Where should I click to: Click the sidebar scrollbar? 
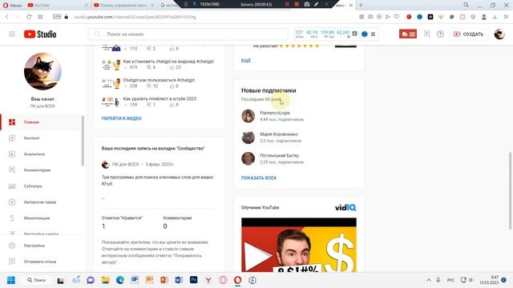click(83, 141)
